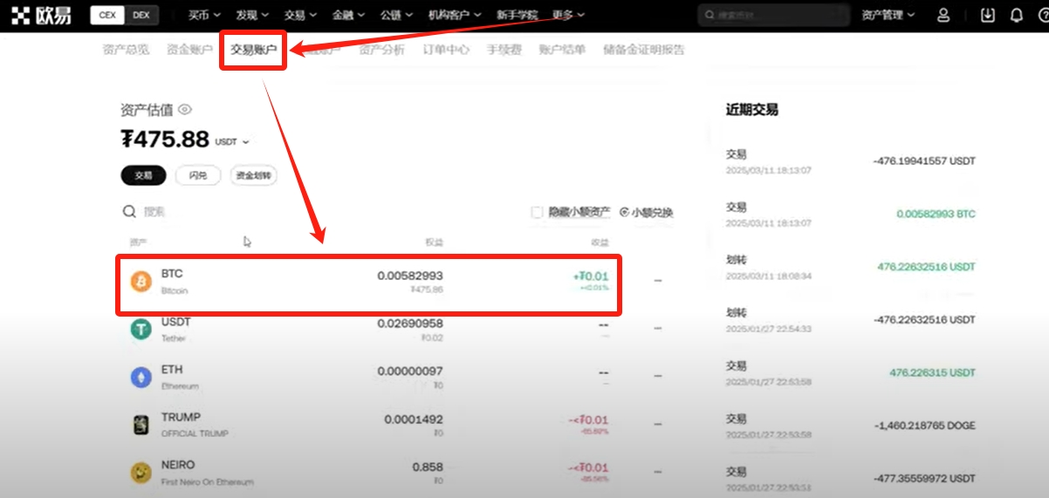Open the 发现 dropdown menu

tap(252, 15)
